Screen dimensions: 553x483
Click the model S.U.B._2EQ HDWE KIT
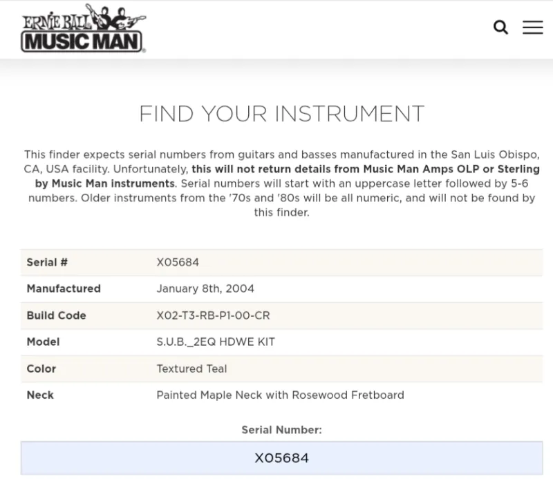216,342
